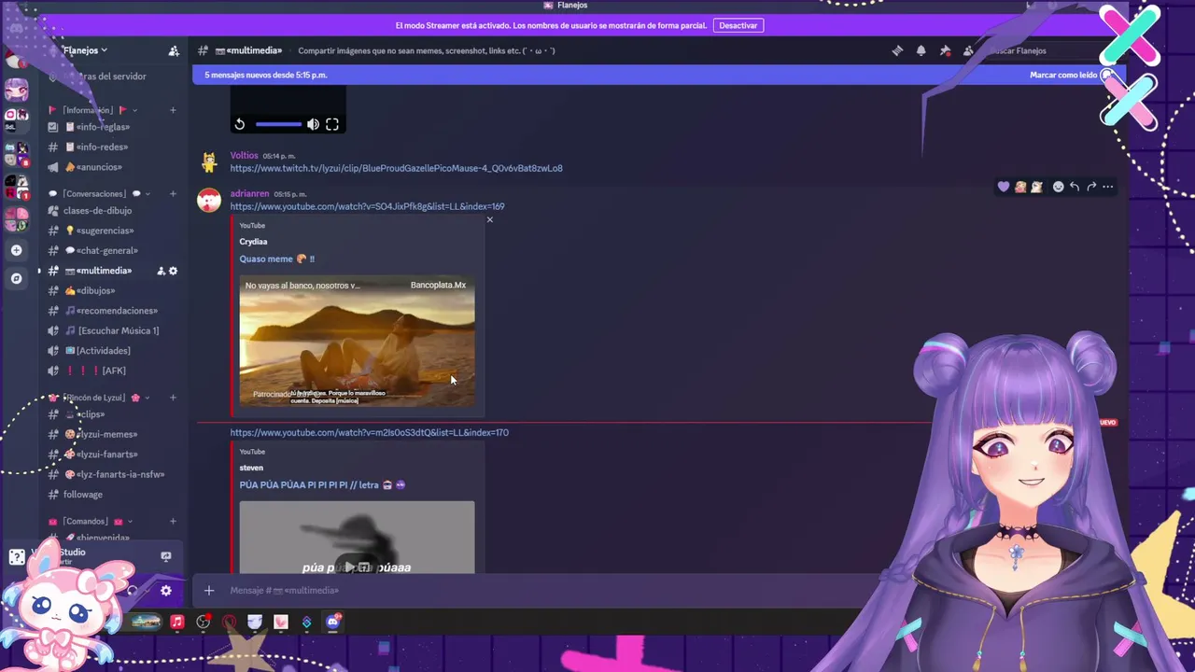This screenshot has height=672, width=1195.
Task: Collapse the Información category
Action: click(x=93, y=110)
